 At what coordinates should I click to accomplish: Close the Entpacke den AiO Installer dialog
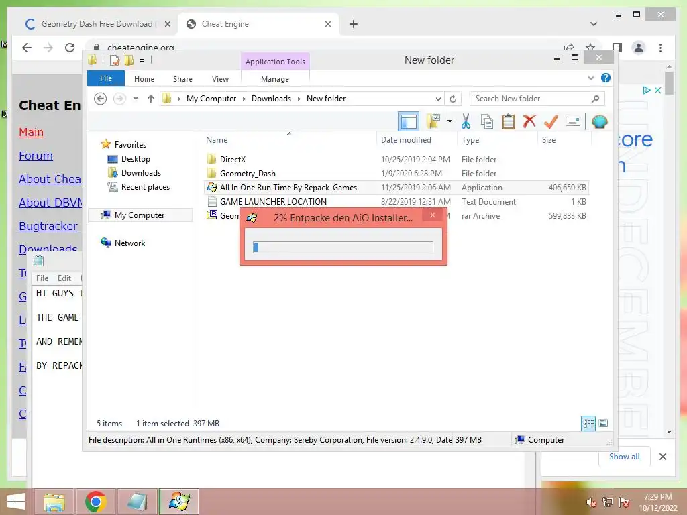coord(433,215)
